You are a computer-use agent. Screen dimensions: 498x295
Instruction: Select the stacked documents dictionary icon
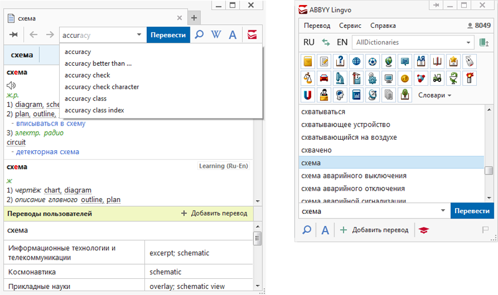[x=388, y=95]
